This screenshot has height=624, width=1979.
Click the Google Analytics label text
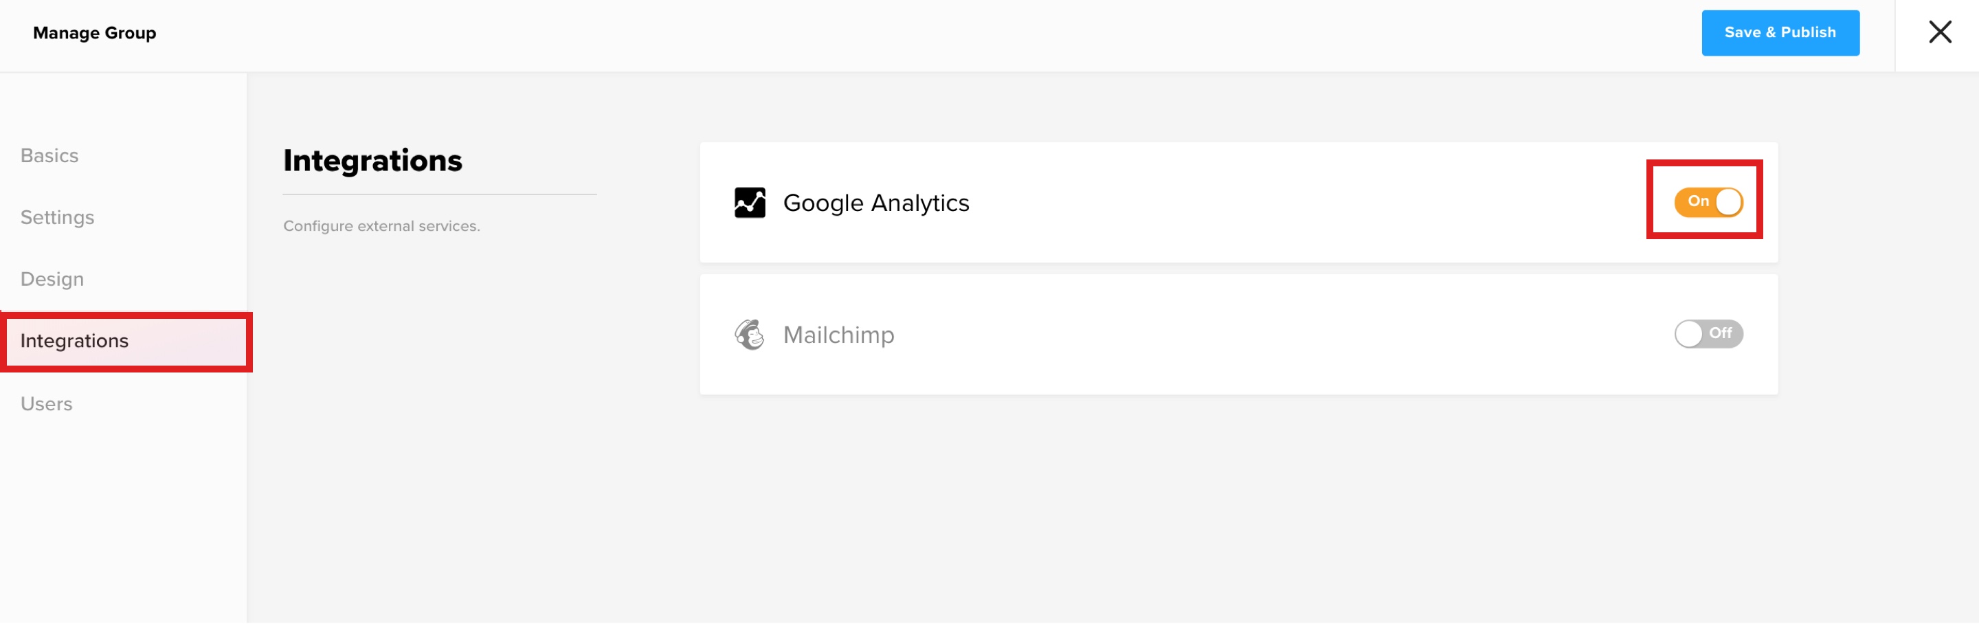tap(876, 203)
